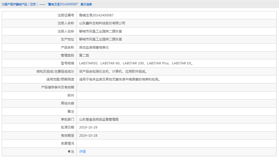Viewport: 279px width, 158px height.
Task: Click expiry date 2024-10-28
Action: click(88, 135)
